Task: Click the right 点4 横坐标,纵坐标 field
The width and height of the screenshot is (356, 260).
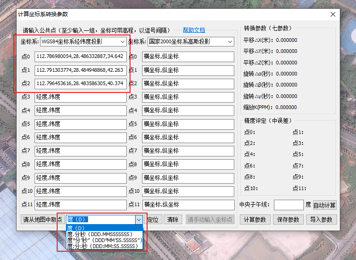Action: coord(188,110)
